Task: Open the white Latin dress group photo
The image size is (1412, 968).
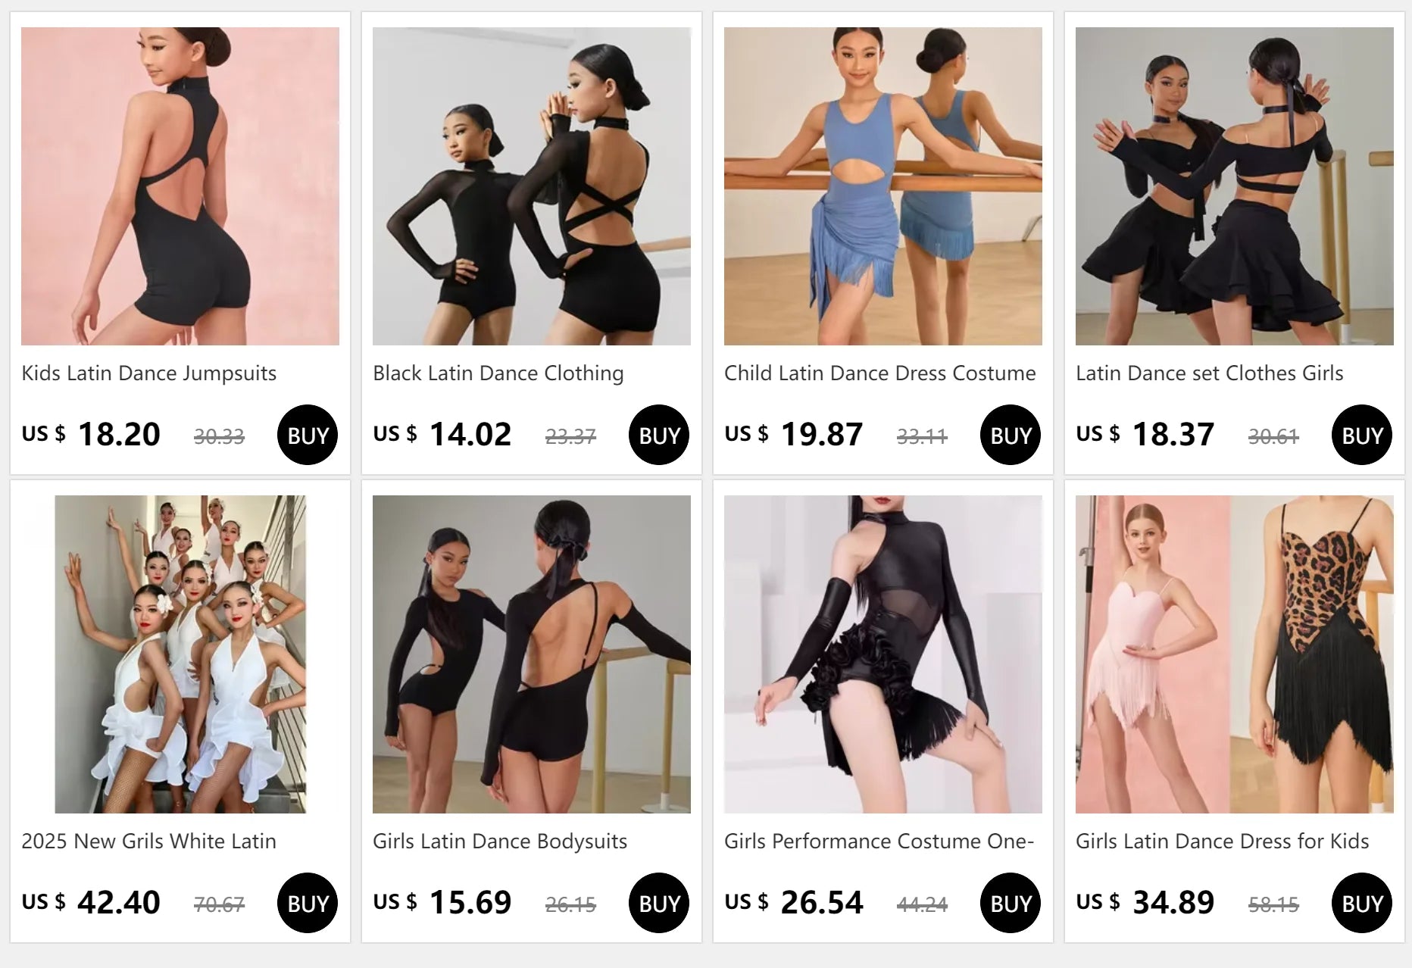Action: pos(180,654)
